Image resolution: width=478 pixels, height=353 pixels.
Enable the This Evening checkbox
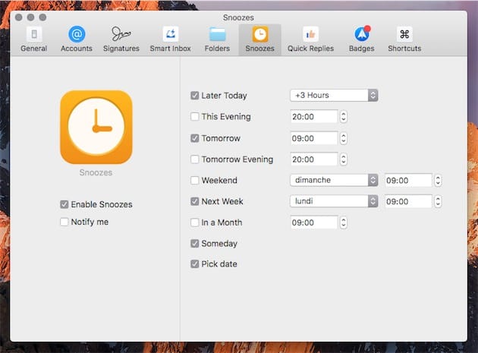coord(194,117)
